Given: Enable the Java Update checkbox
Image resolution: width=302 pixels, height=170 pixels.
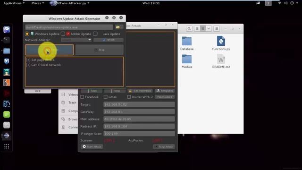Looking at the screenshot, I should click(x=95, y=34).
